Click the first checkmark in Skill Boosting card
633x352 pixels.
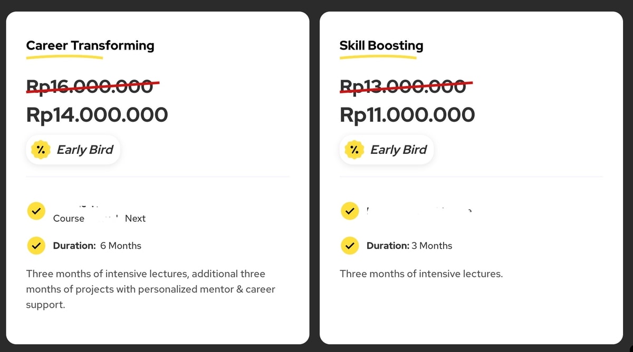349,211
